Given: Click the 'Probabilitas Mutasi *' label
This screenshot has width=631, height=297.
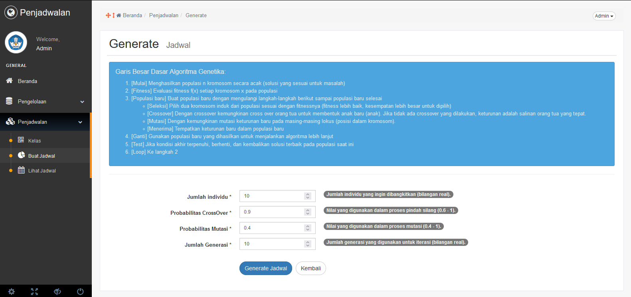Looking at the screenshot, I should 206,229.
